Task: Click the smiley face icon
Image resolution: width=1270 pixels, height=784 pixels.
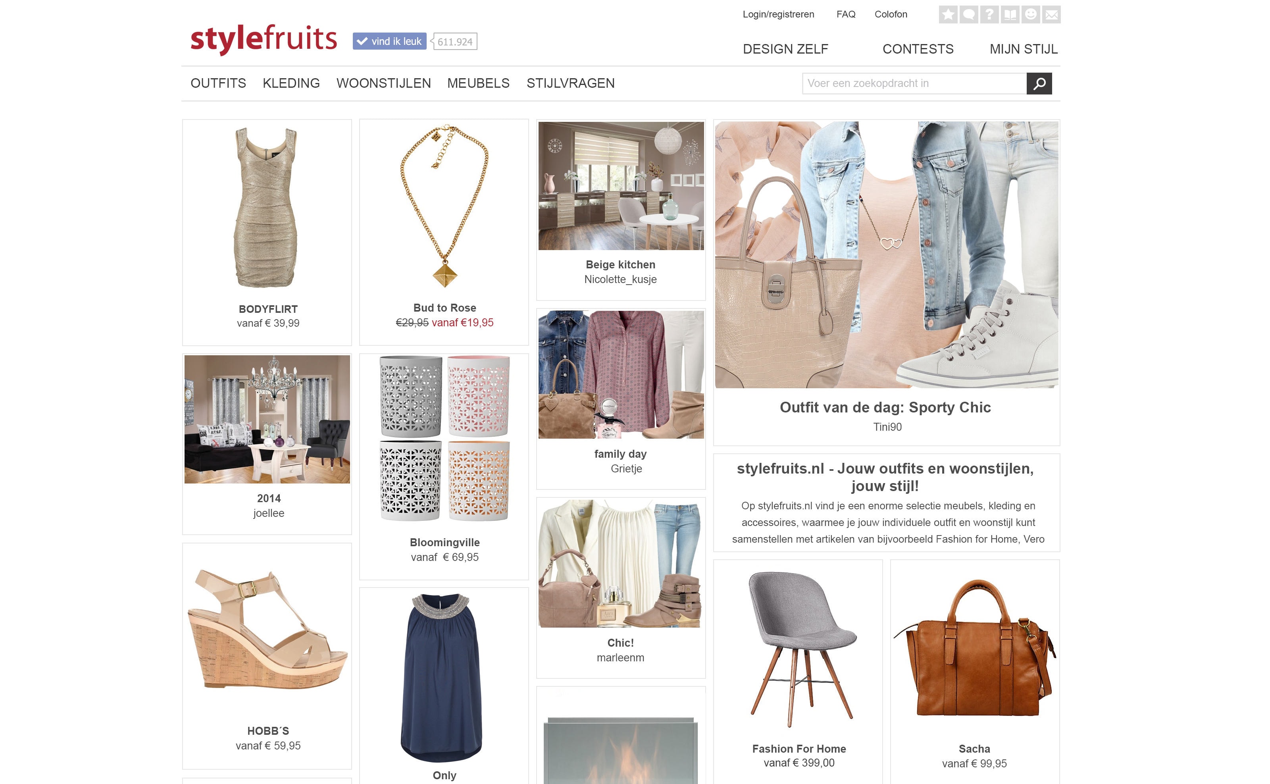Action: [1031, 15]
